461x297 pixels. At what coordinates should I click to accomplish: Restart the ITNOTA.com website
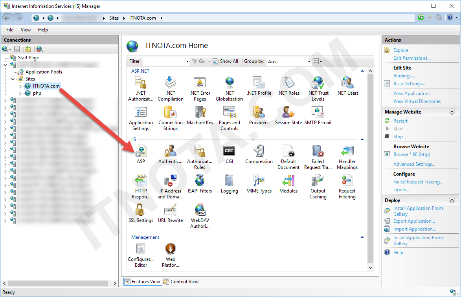point(400,121)
